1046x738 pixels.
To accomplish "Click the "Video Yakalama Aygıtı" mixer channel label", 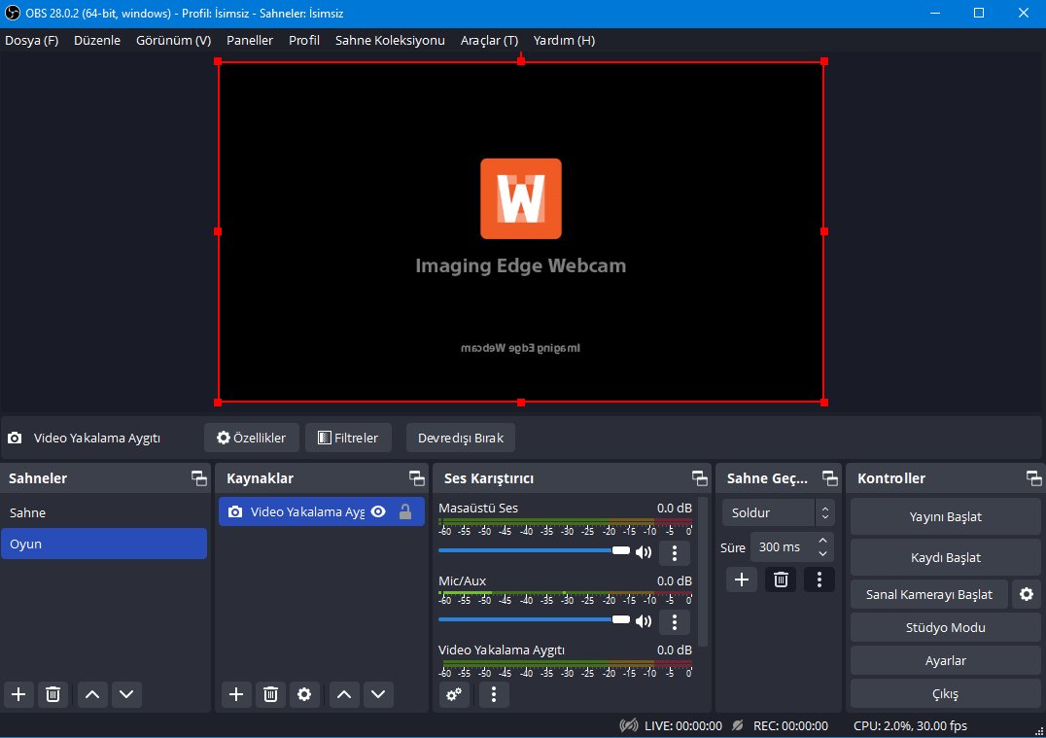I will coord(502,650).
